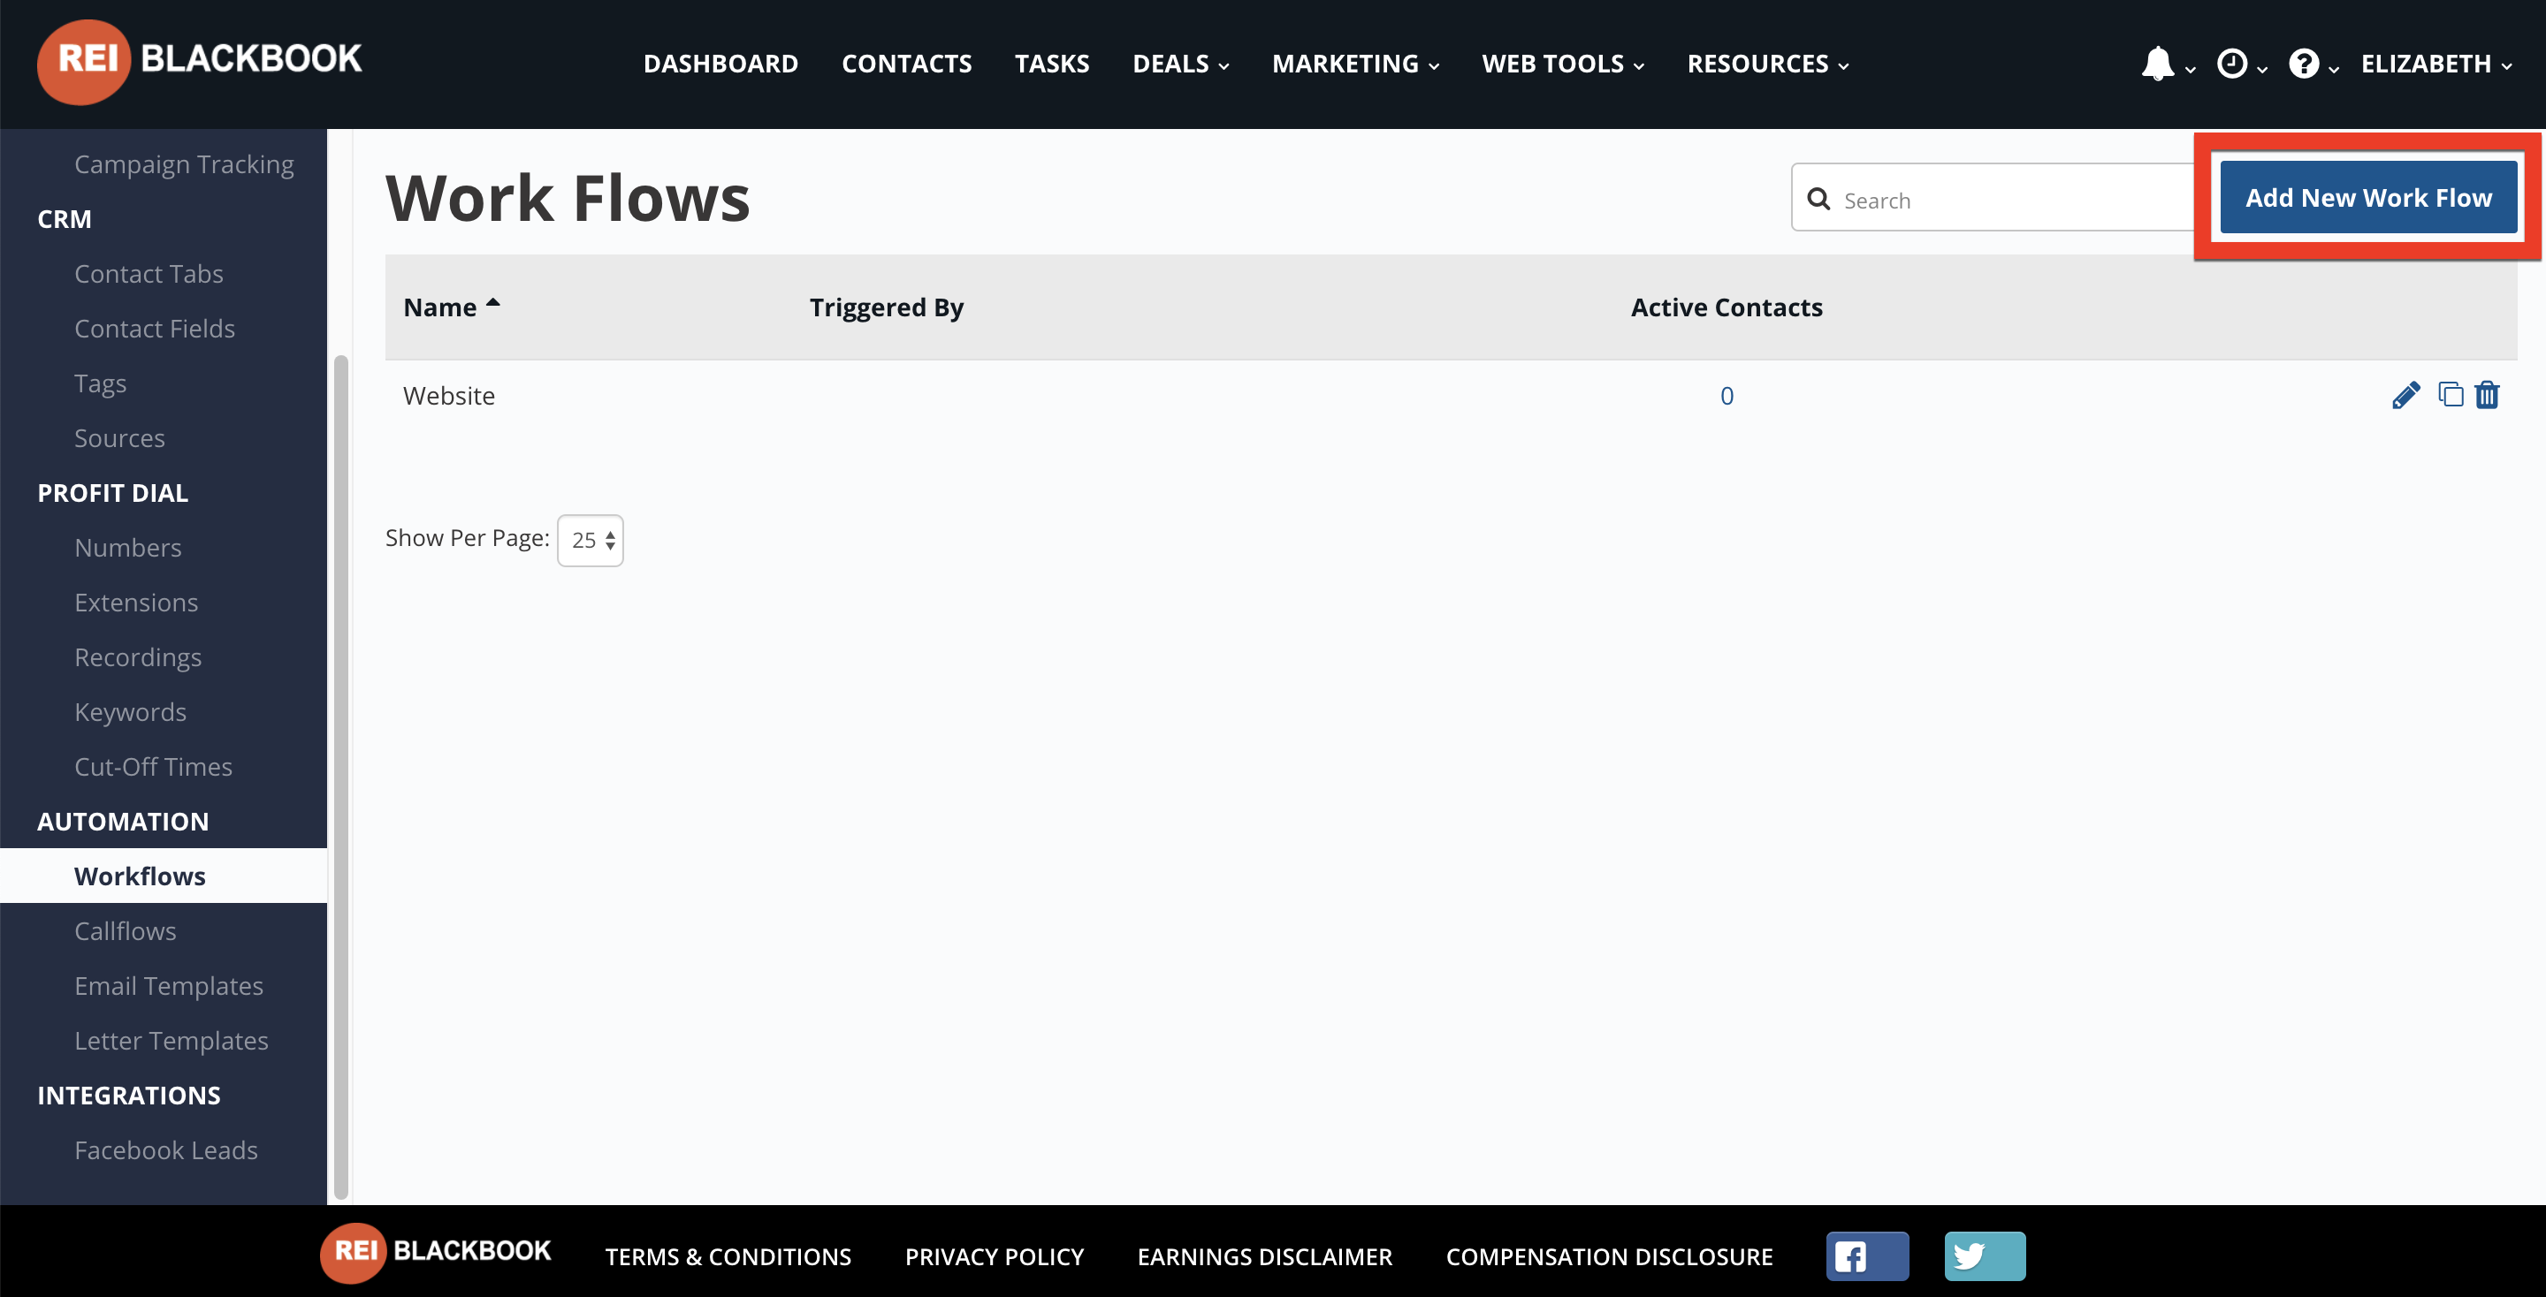Sort by Name column arrow
Screen dimensions: 2546x1297
point(493,304)
